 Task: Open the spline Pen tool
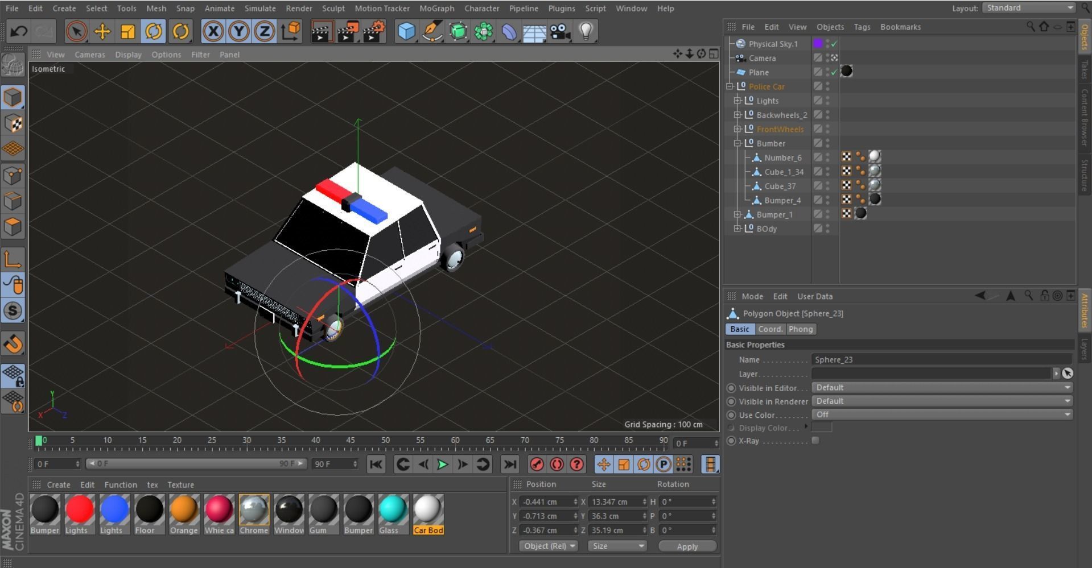(432, 31)
